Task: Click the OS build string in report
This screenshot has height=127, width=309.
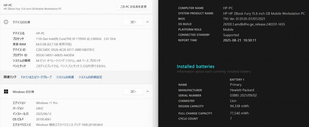Action: tap(254, 24)
